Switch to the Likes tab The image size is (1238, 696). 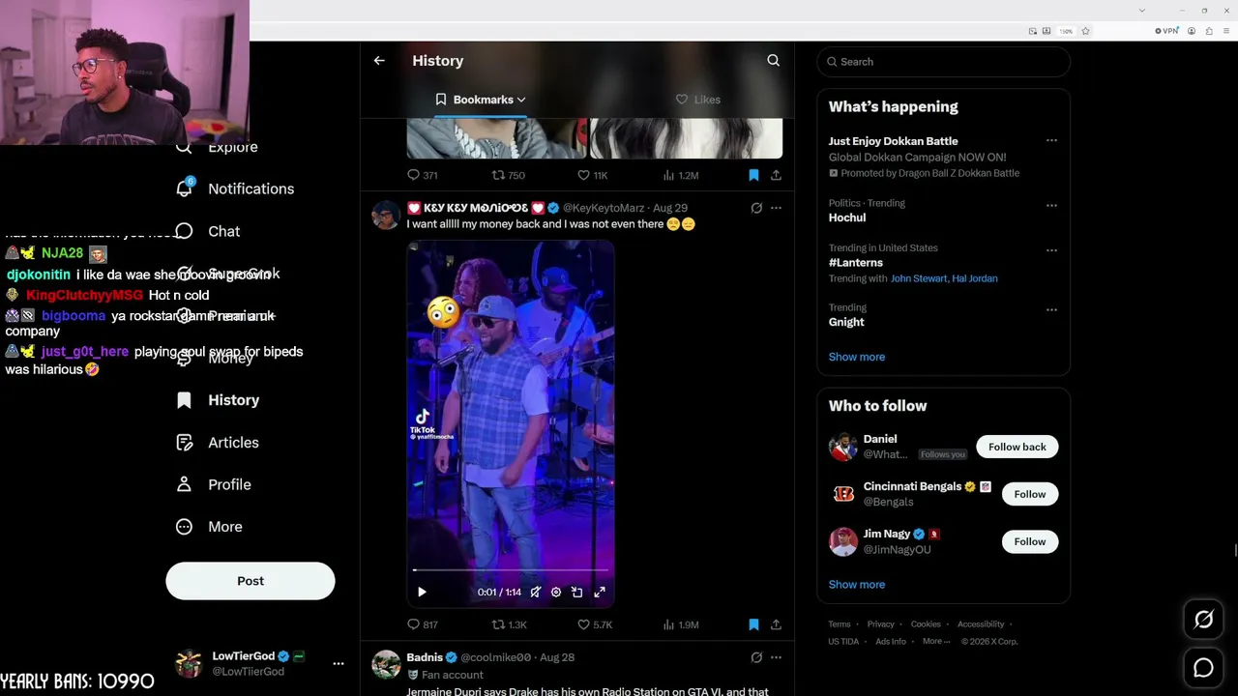(x=697, y=100)
